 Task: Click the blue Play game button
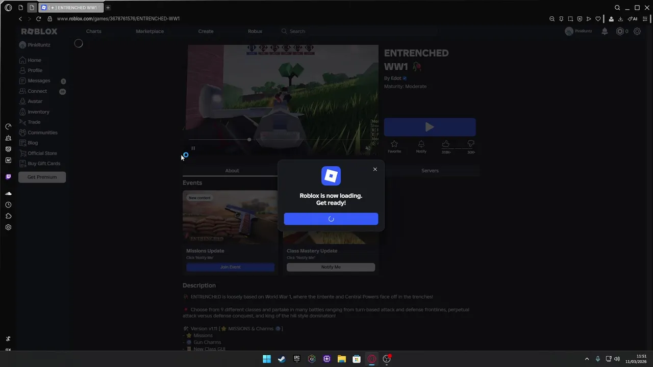[430, 127]
